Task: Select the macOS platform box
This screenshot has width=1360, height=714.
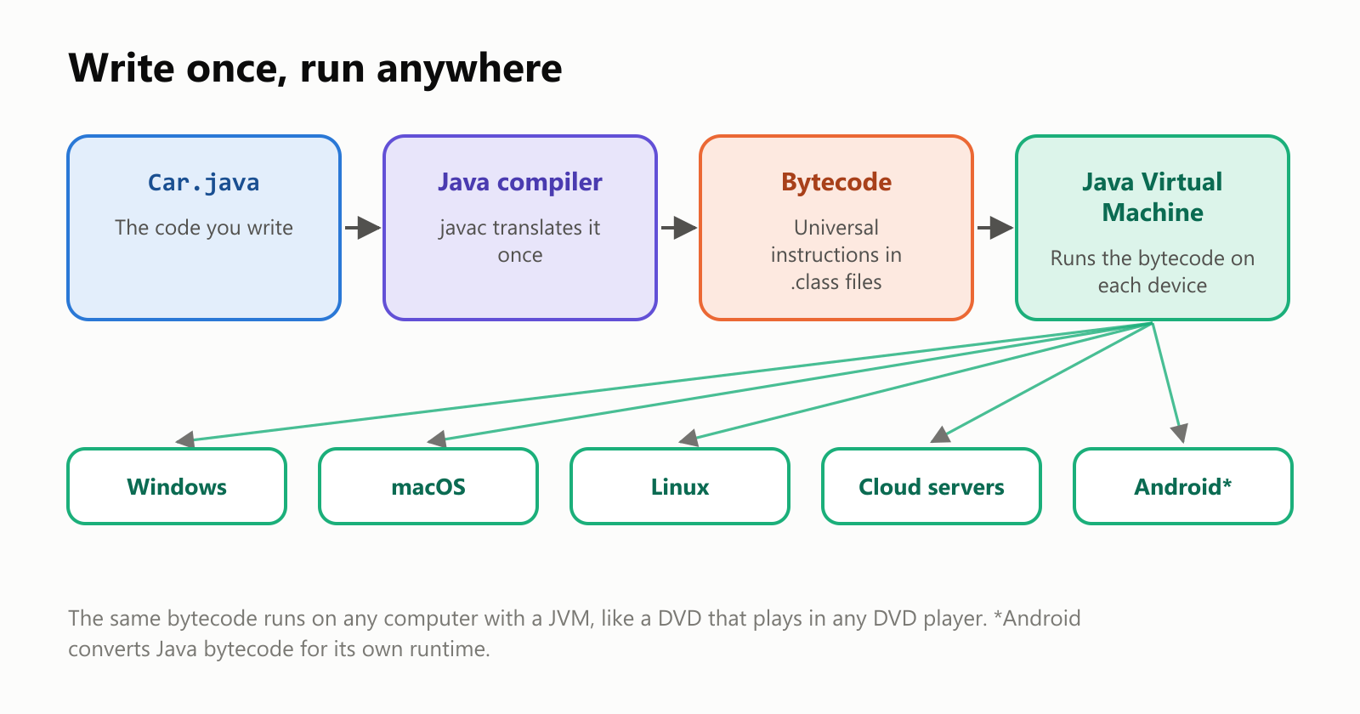Action: click(x=428, y=486)
